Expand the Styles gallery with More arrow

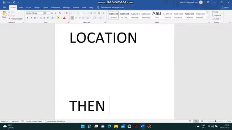pos(207,18)
